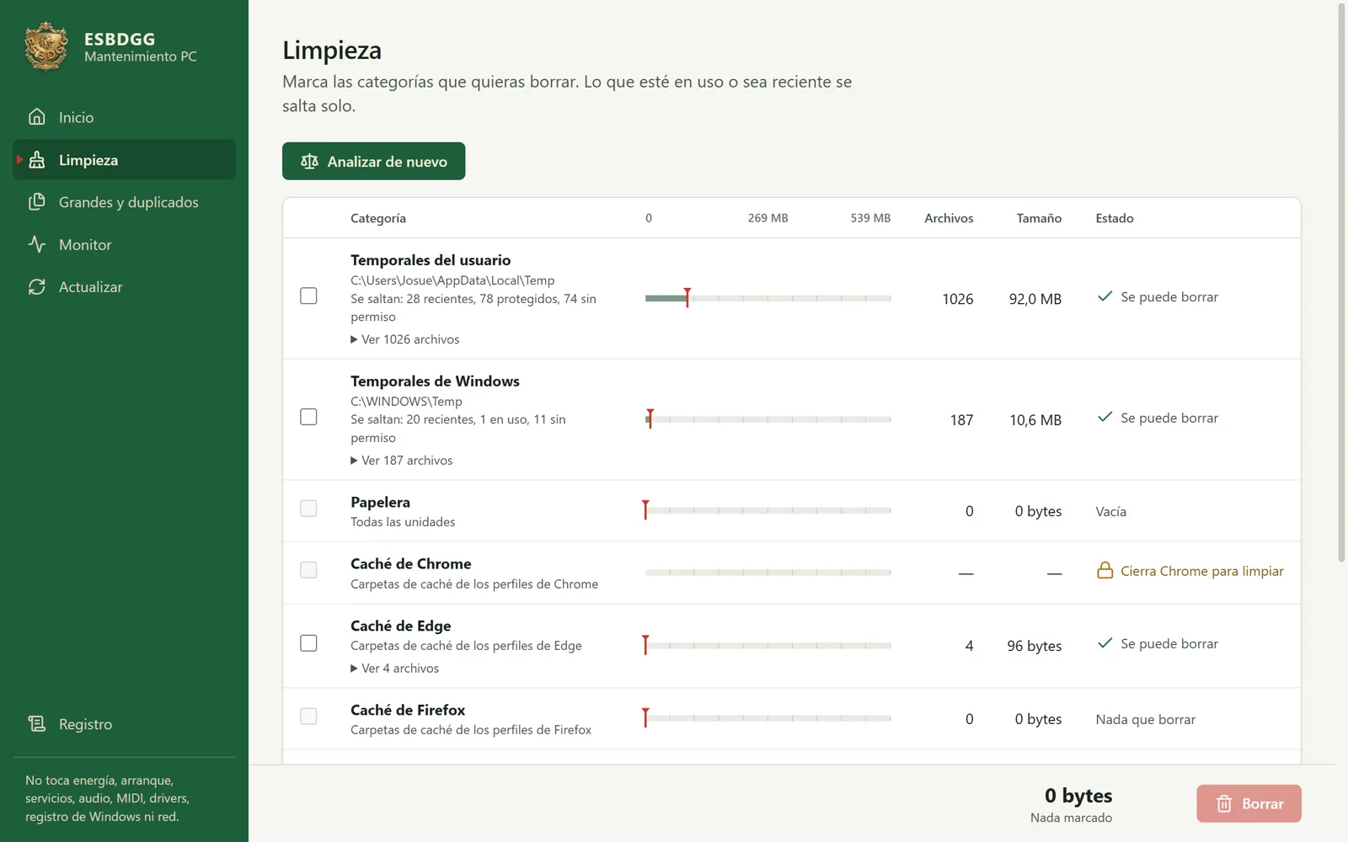Image resolution: width=1348 pixels, height=842 pixels.
Task: Click the Categoría column header
Action: [x=378, y=218]
